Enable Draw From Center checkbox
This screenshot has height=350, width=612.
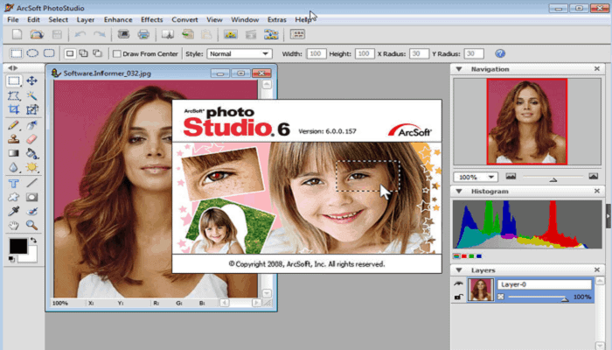[116, 54]
